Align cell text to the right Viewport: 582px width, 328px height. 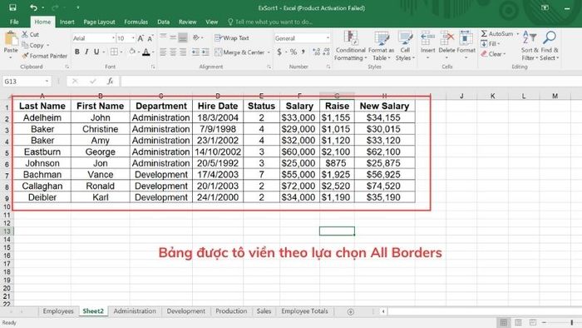pos(183,52)
